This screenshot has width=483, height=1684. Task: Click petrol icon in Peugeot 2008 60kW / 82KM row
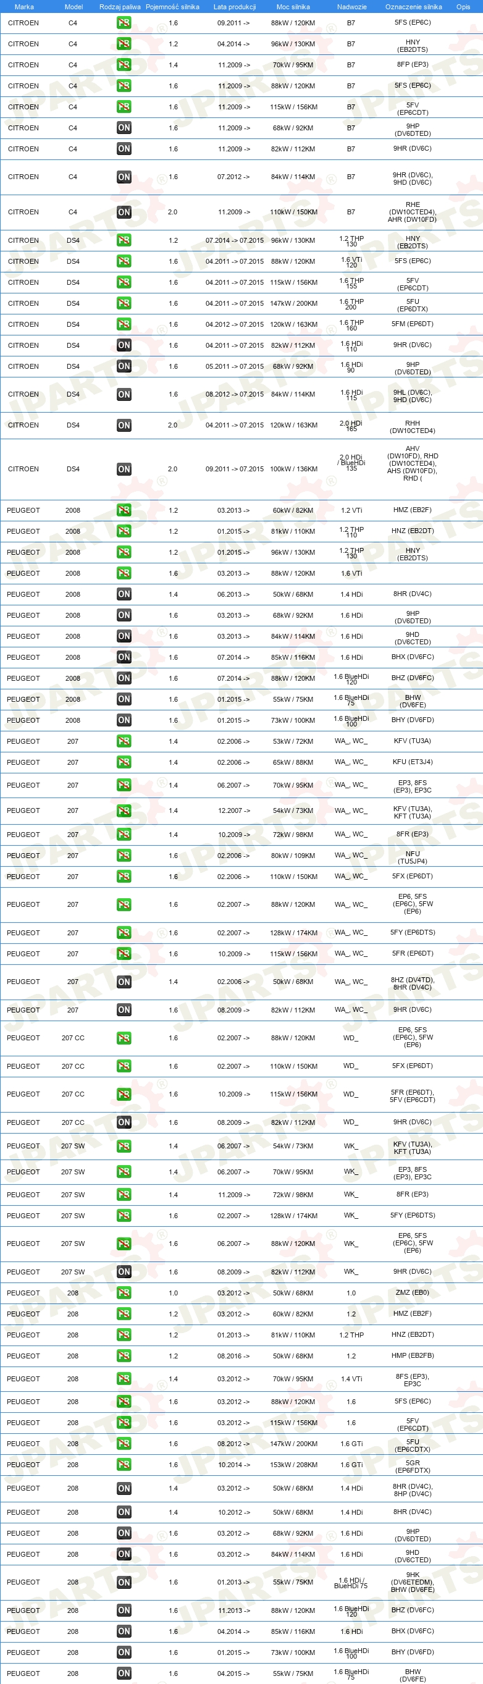pos(124,510)
